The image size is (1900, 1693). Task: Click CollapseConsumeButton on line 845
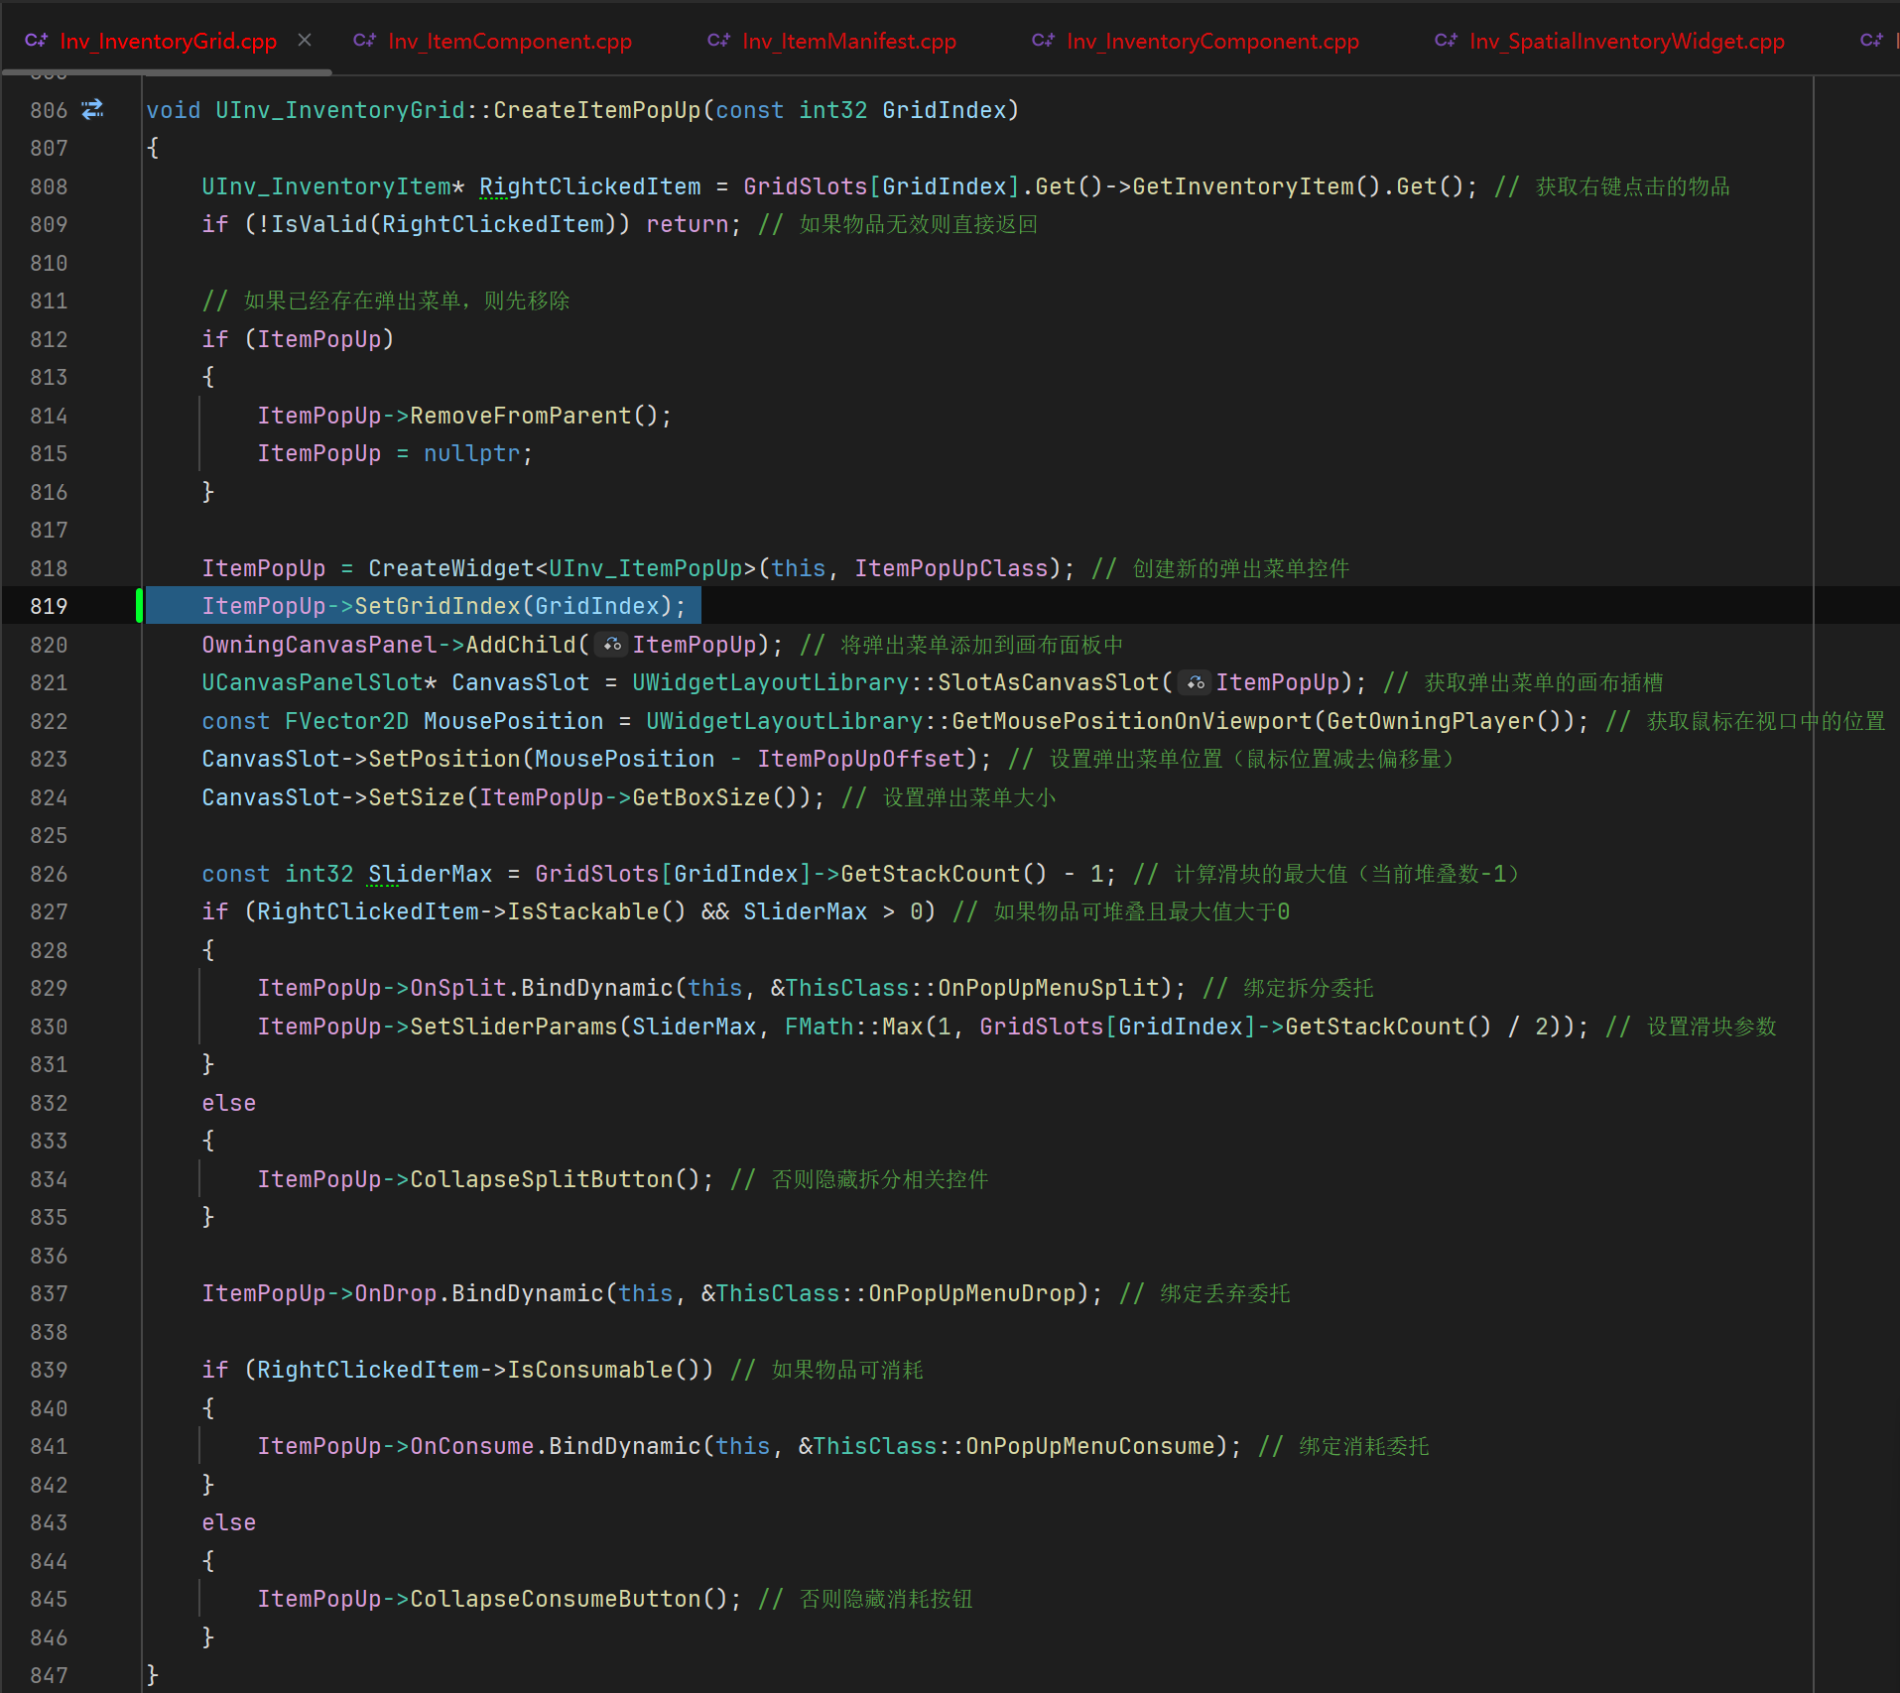(556, 1599)
